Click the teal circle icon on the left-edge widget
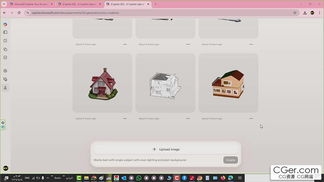Viewport: 324px width, 182px height. pyautogui.click(x=3, y=127)
